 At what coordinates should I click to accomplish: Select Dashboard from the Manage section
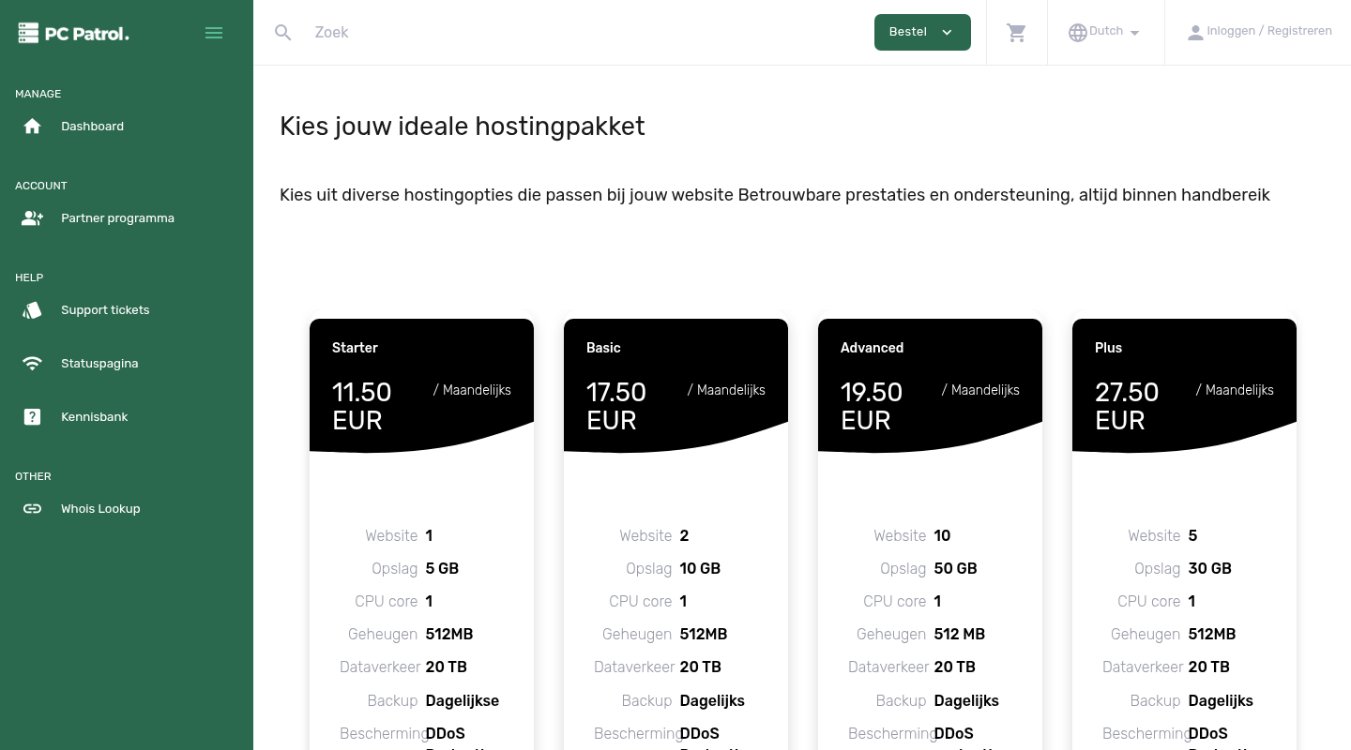point(92,126)
